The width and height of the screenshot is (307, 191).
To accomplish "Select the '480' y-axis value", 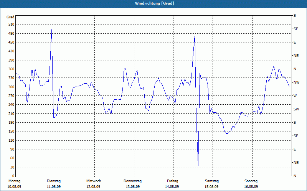I will (x=12, y=34).
